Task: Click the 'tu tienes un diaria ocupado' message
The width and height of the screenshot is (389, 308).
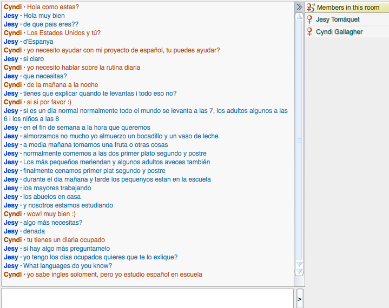Action: pos(66,240)
